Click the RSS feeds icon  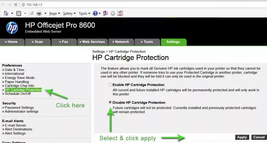click(x=19, y=13)
